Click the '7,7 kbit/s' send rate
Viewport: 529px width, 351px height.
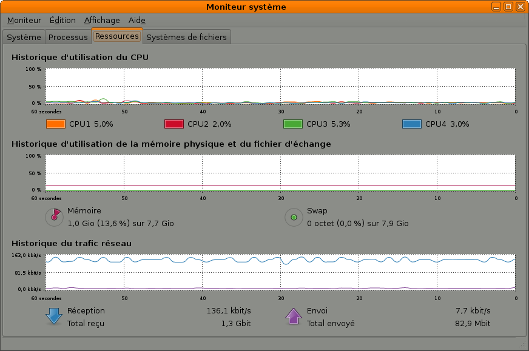point(473,310)
